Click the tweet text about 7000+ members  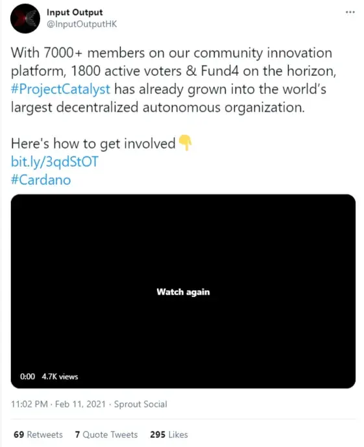pyautogui.click(x=173, y=80)
